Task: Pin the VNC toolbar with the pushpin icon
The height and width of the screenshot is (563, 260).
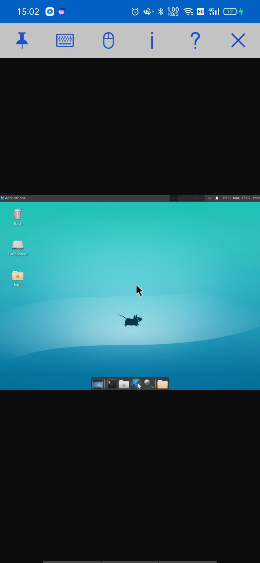Action: point(22,40)
